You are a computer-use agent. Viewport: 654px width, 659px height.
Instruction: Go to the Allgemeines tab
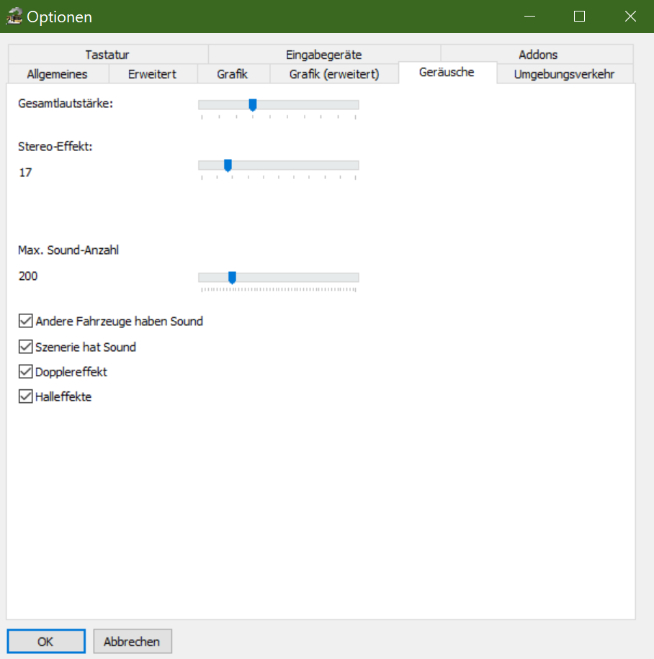pyautogui.click(x=57, y=74)
